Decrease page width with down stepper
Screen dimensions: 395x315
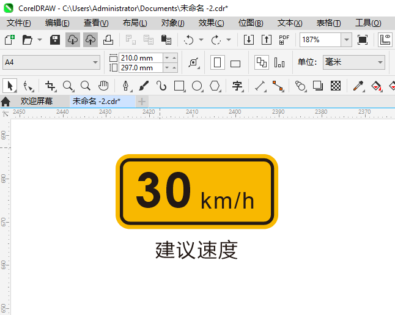[x=167, y=58]
